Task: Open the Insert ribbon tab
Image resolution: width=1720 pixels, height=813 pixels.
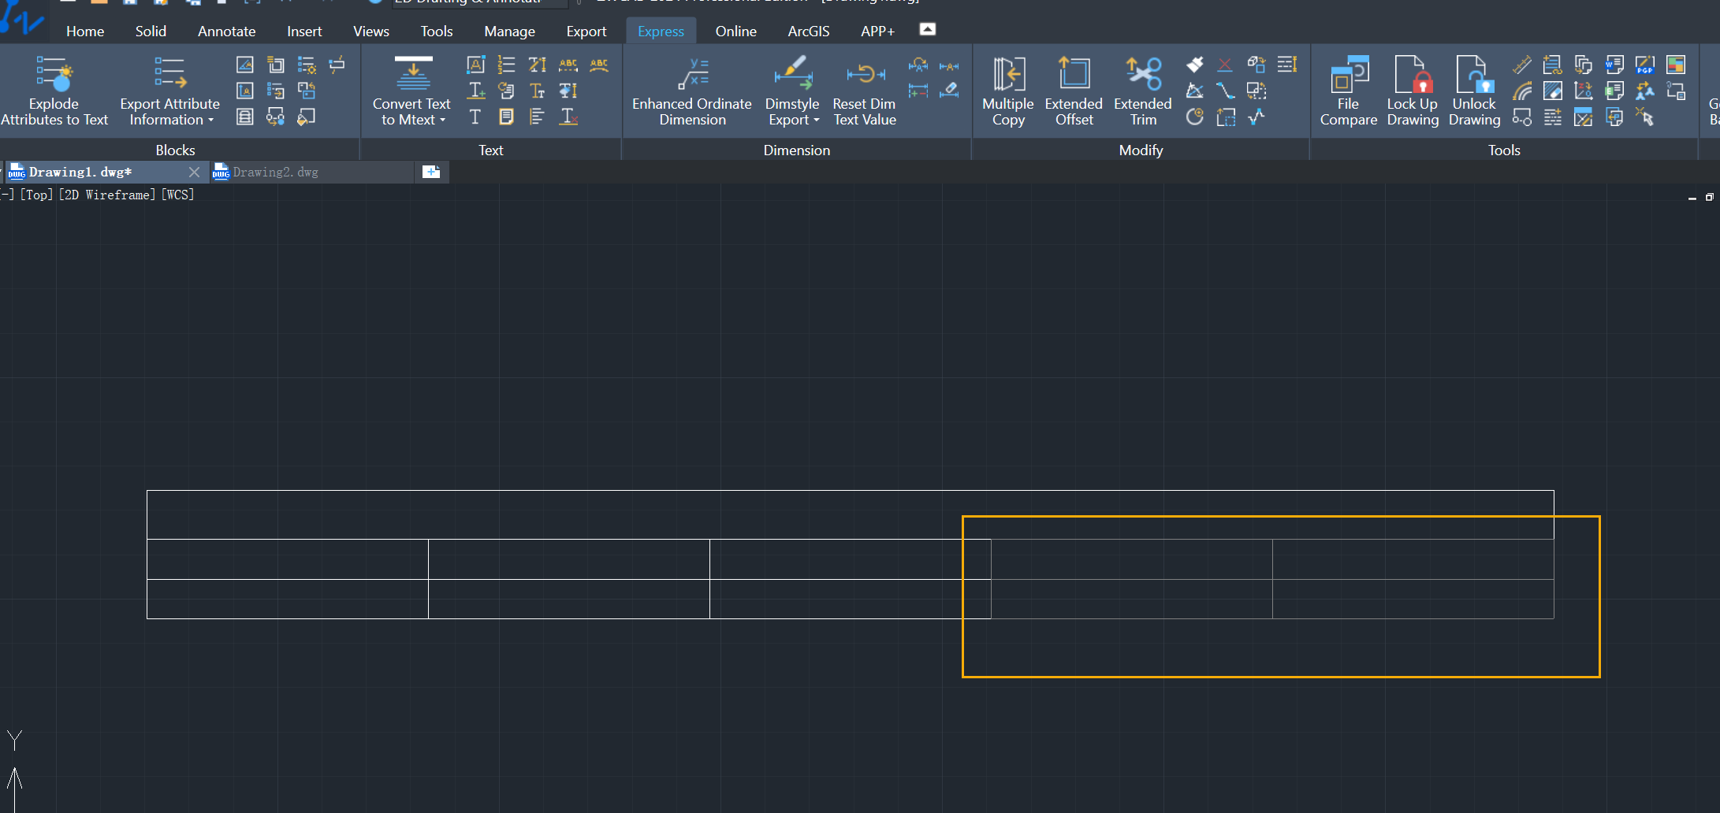Action: 304,31
